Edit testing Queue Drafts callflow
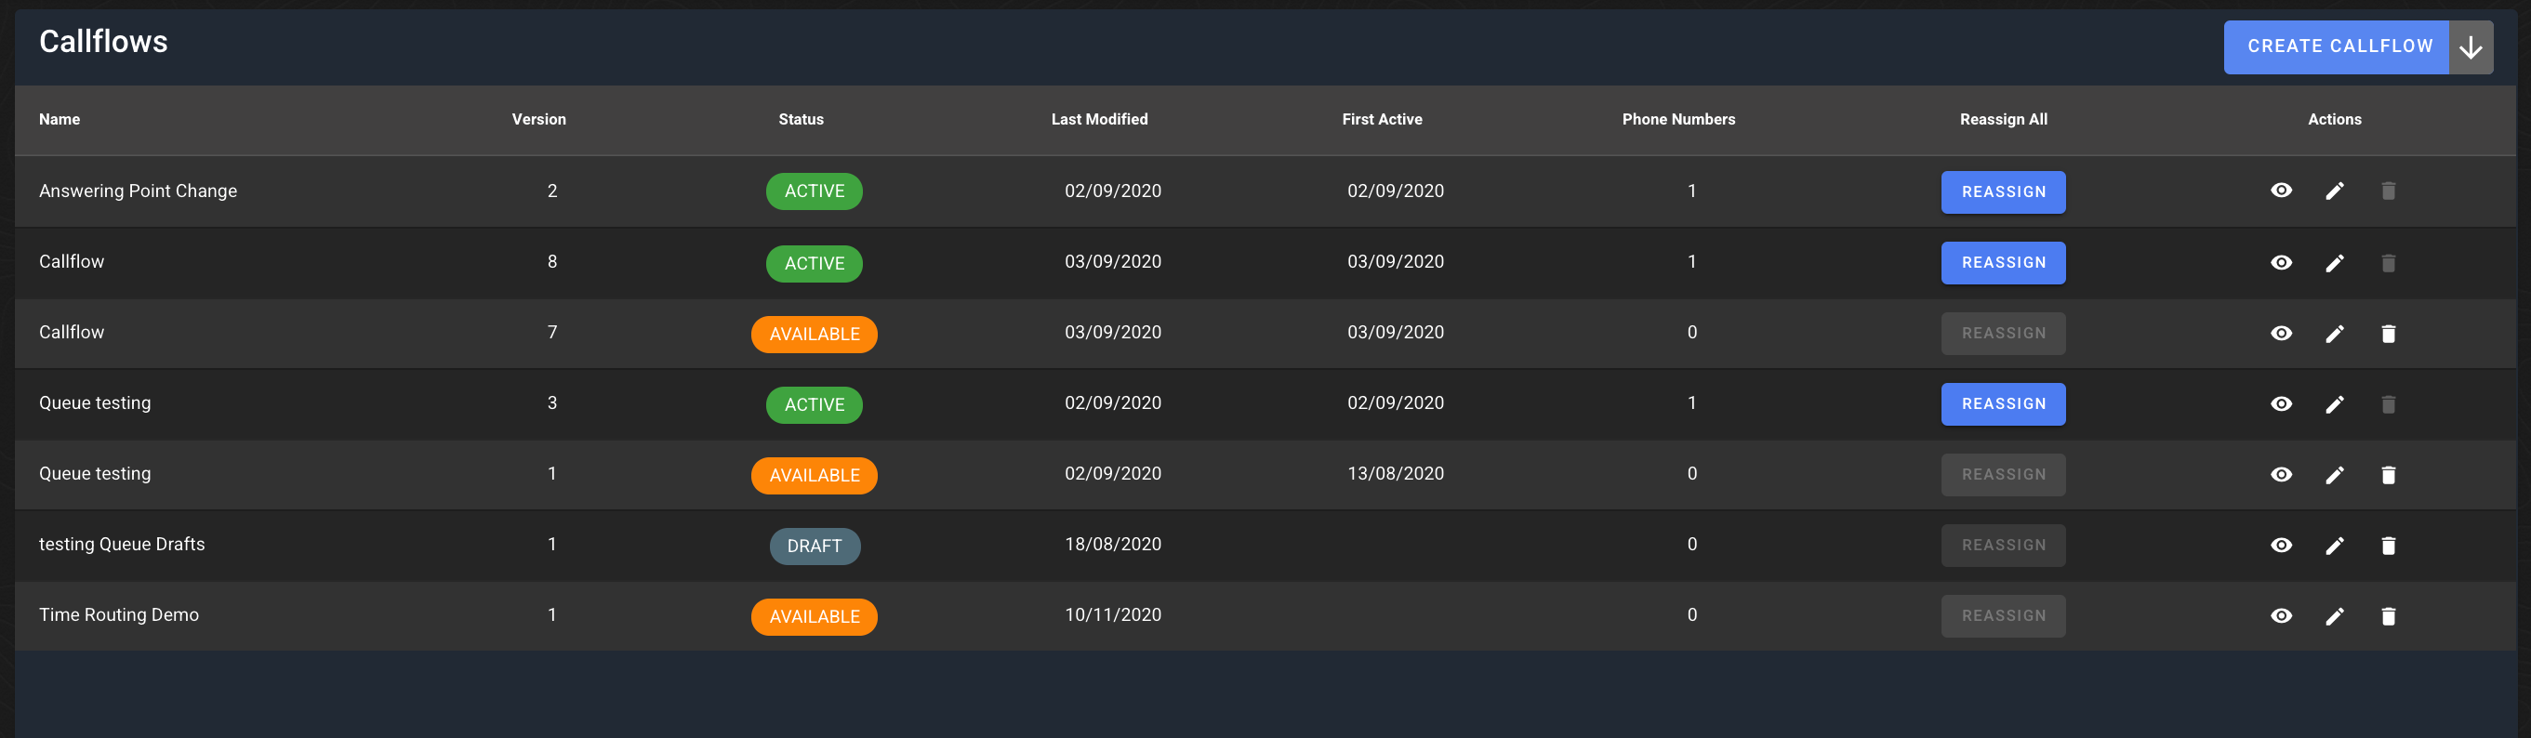Screen dimensions: 2531x738 tap(2335, 546)
